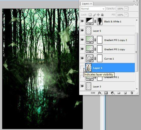Select Black & White 1 adjustment thumbnail
The width and height of the screenshot is (141, 130).
coord(90,21)
